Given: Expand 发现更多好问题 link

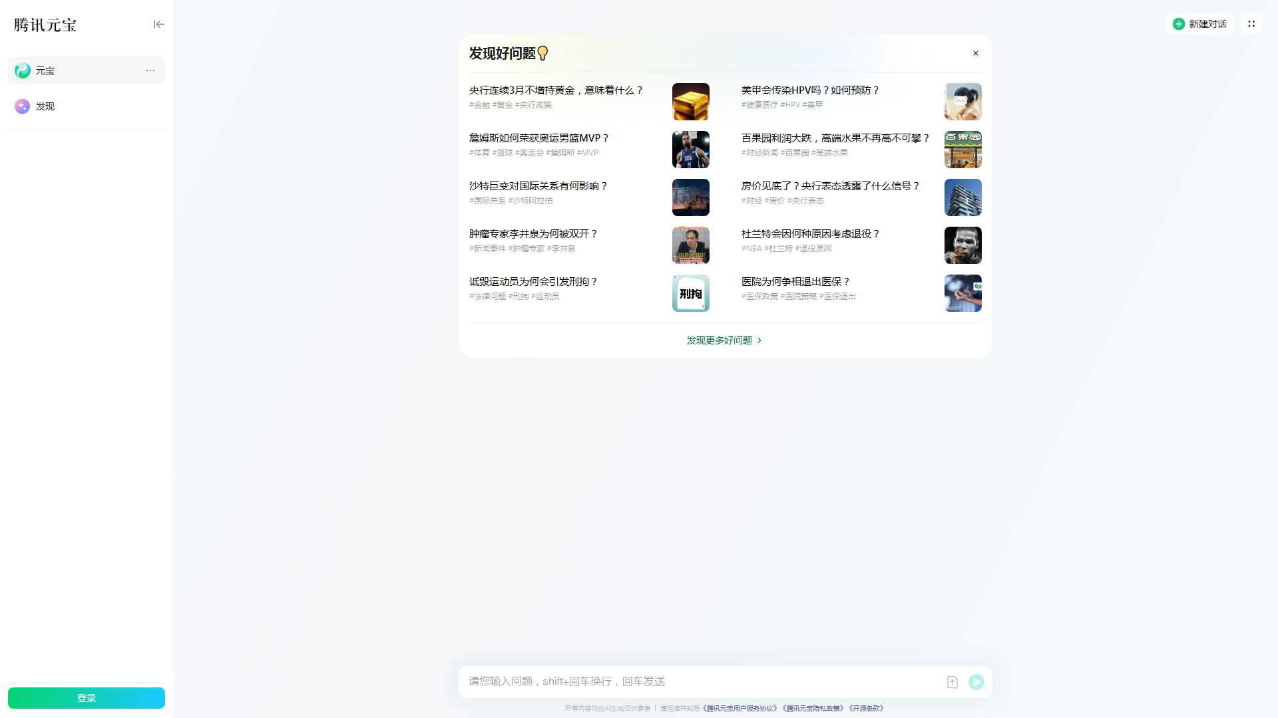Looking at the screenshot, I should pos(724,340).
